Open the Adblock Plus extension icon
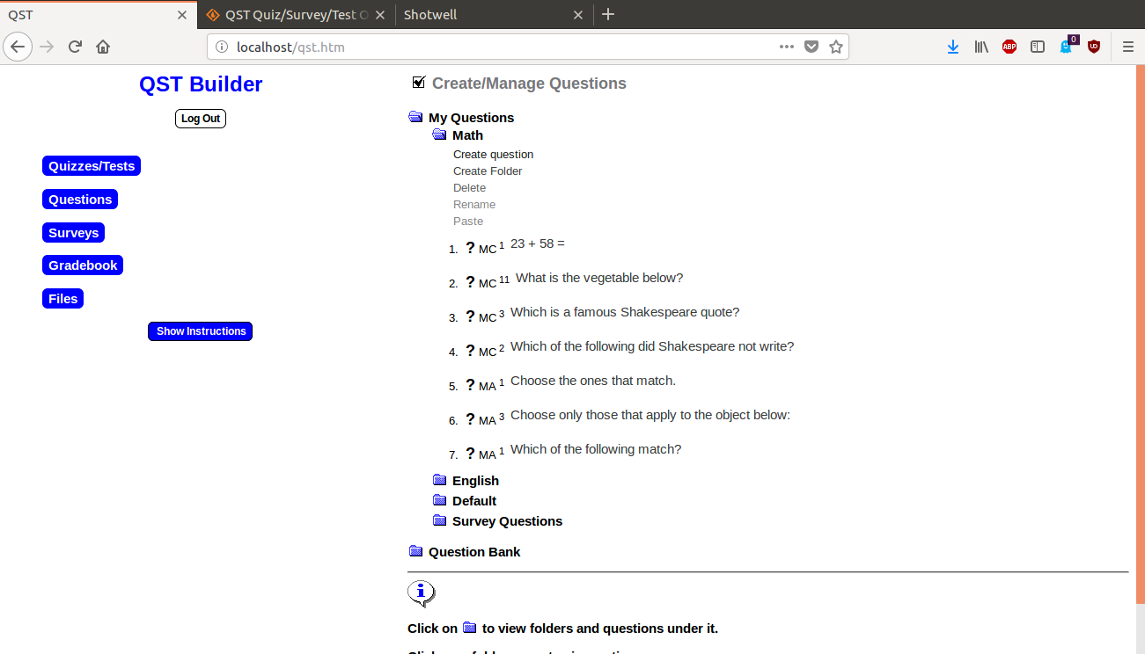Screen dimensions: 1145x654 (x=1009, y=47)
